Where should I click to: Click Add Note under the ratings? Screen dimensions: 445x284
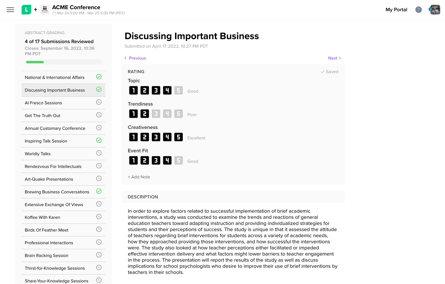(x=139, y=177)
